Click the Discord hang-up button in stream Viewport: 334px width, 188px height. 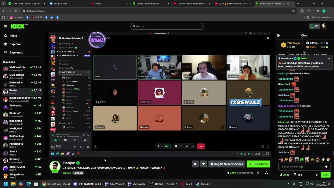click(201, 146)
